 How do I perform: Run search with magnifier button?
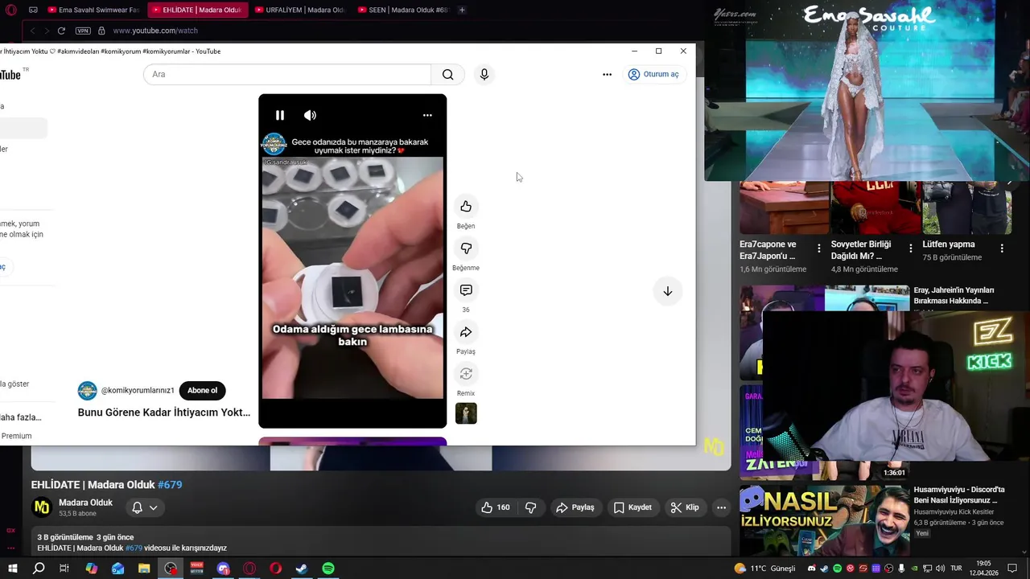(x=447, y=74)
